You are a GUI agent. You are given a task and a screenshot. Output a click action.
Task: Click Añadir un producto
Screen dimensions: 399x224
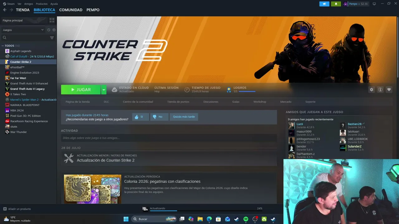click(x=20, y=209)
